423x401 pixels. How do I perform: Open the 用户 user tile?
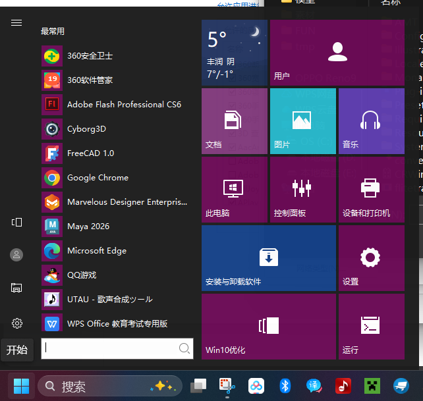tap(337, 53)
